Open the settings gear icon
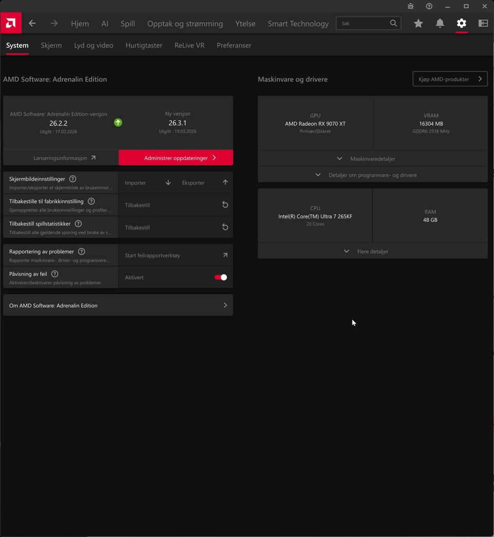The image size is (494, 537). pos(462,23)
